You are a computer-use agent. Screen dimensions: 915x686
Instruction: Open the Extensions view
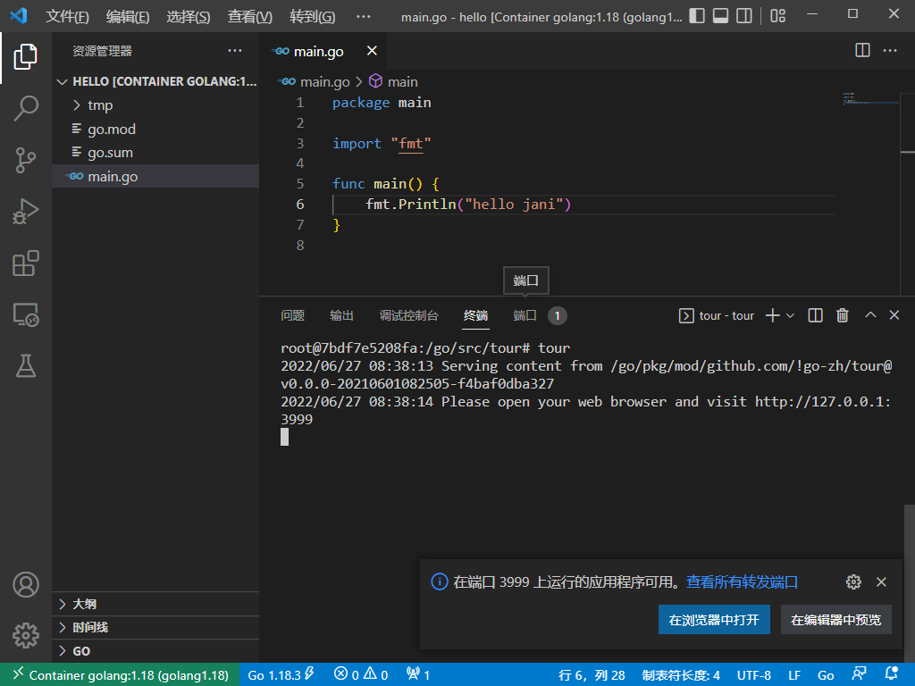point(26,264)
